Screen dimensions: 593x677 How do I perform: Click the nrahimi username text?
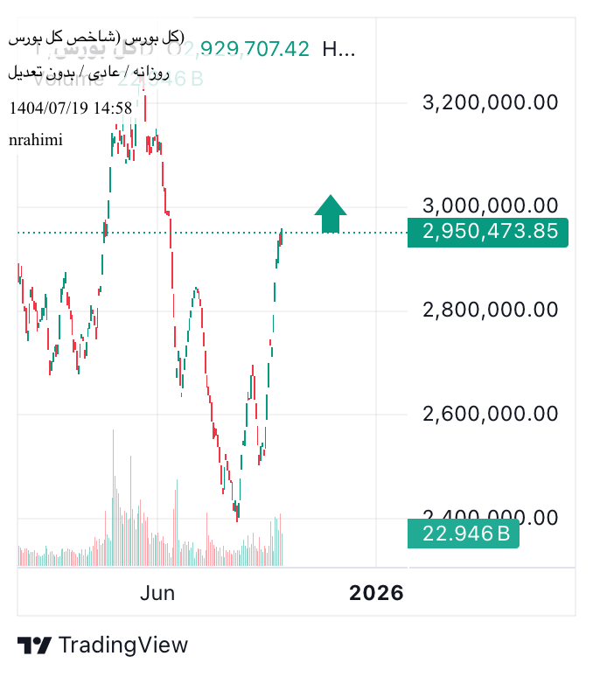point(36,139)
